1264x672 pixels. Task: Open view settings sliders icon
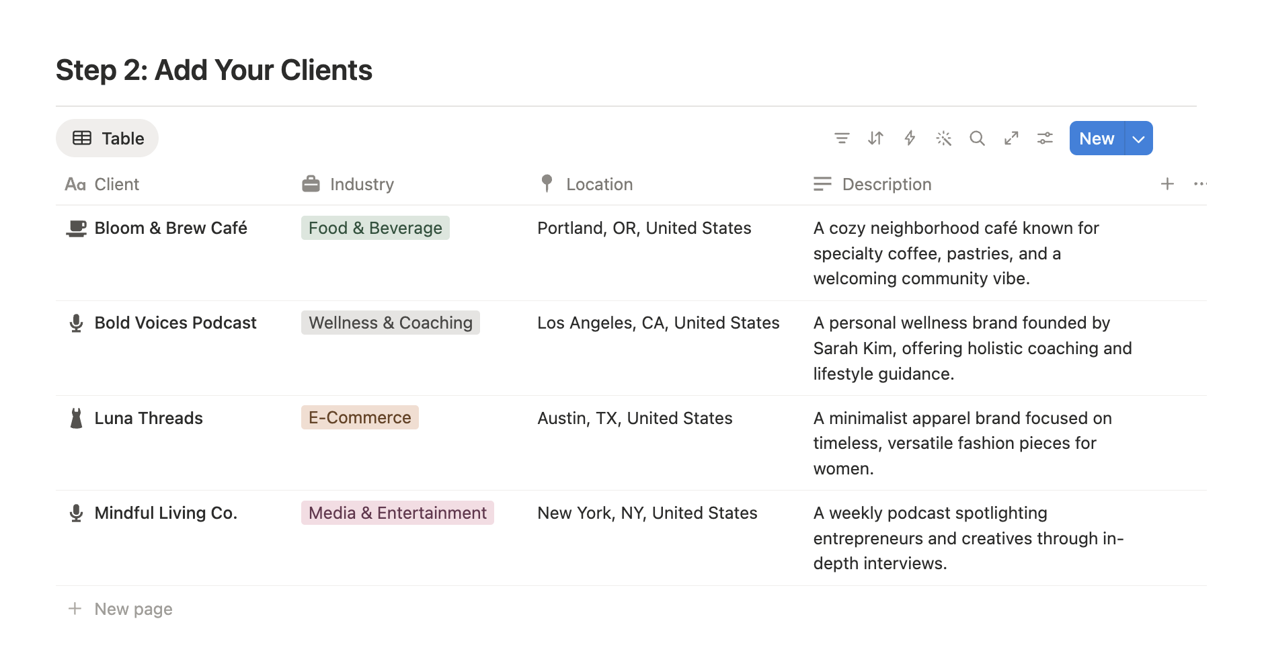click(x=1045, y=138)
